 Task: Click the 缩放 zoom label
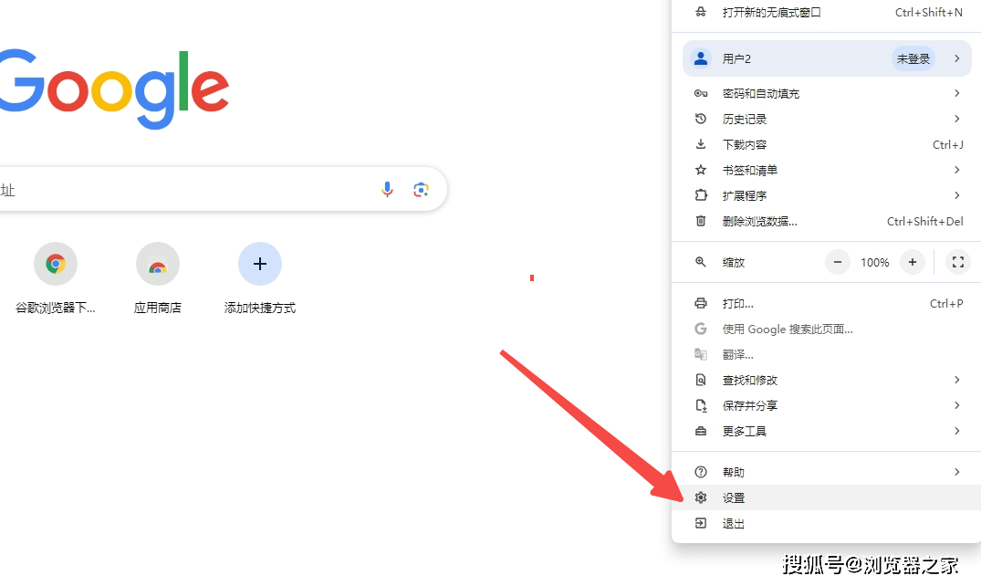pos(734,262)
